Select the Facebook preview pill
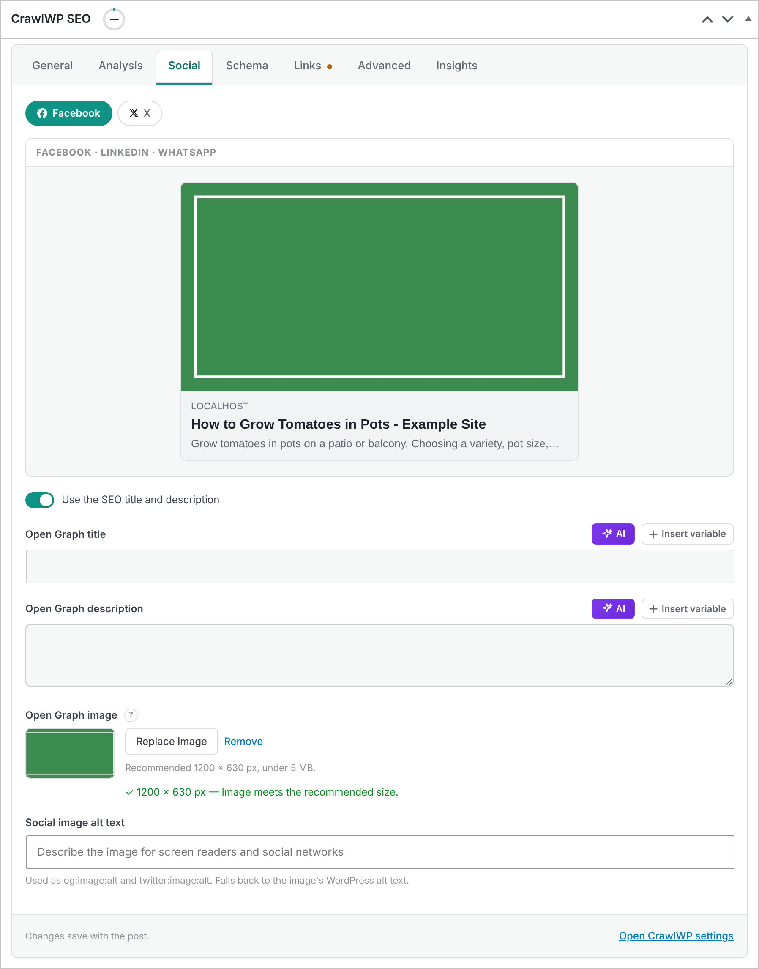This screenshot has width=759, height=969. point(68,113)
